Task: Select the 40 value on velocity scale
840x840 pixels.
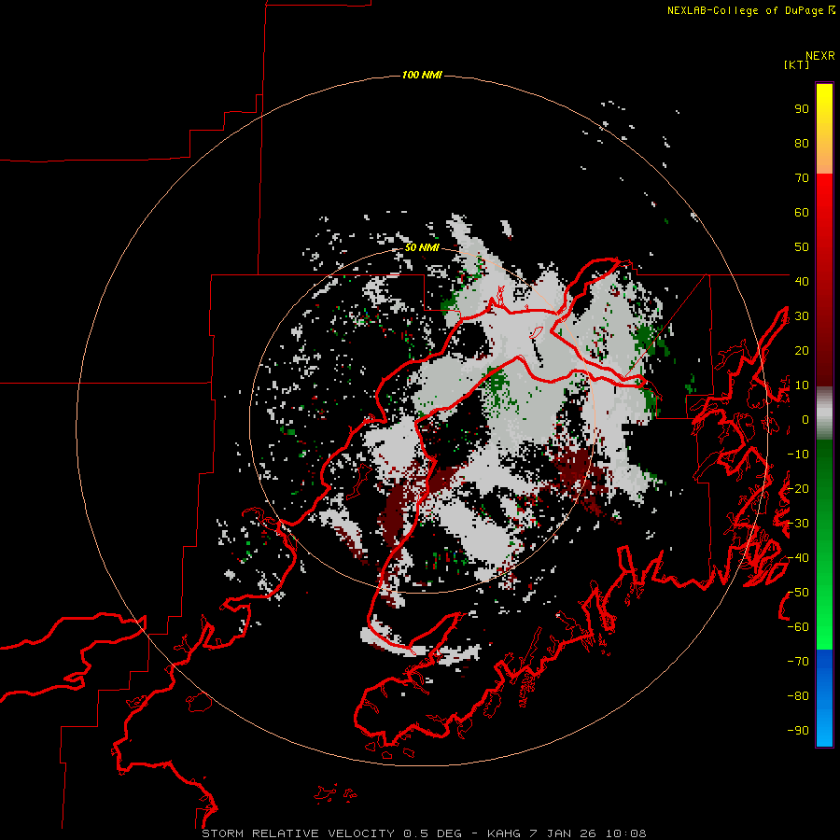Action: 802,281
